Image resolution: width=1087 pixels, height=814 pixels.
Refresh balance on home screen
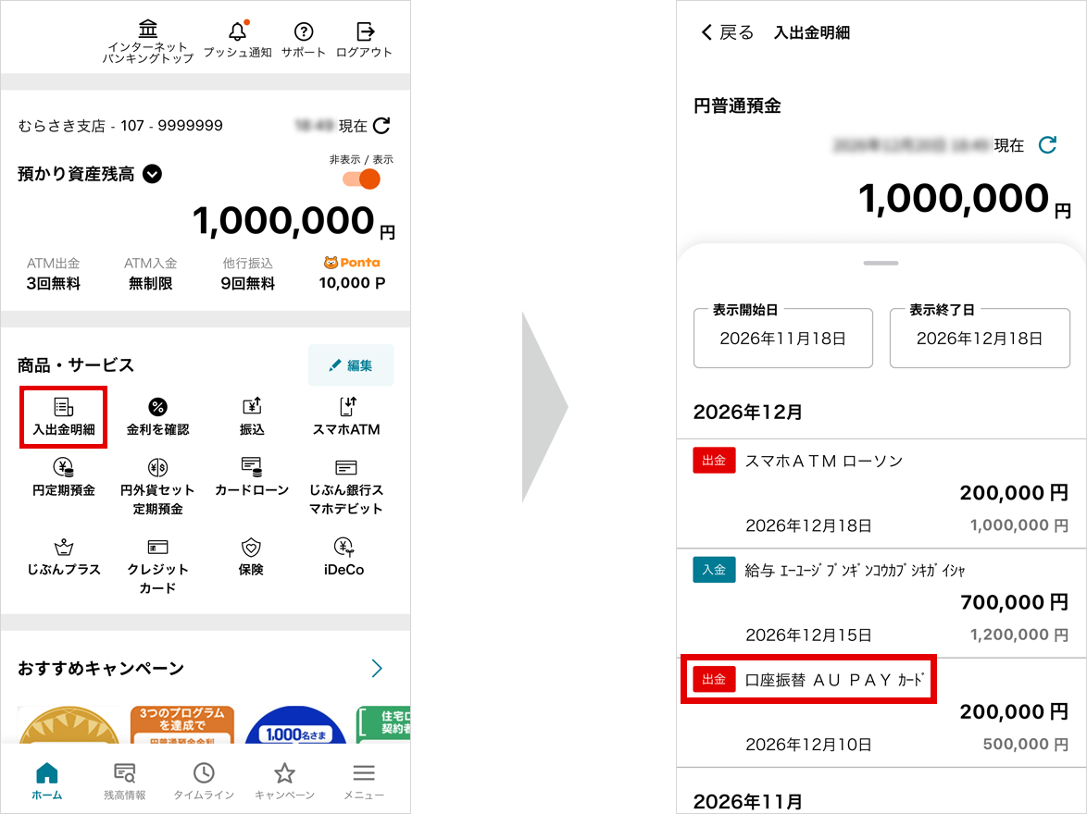(382, 126)
